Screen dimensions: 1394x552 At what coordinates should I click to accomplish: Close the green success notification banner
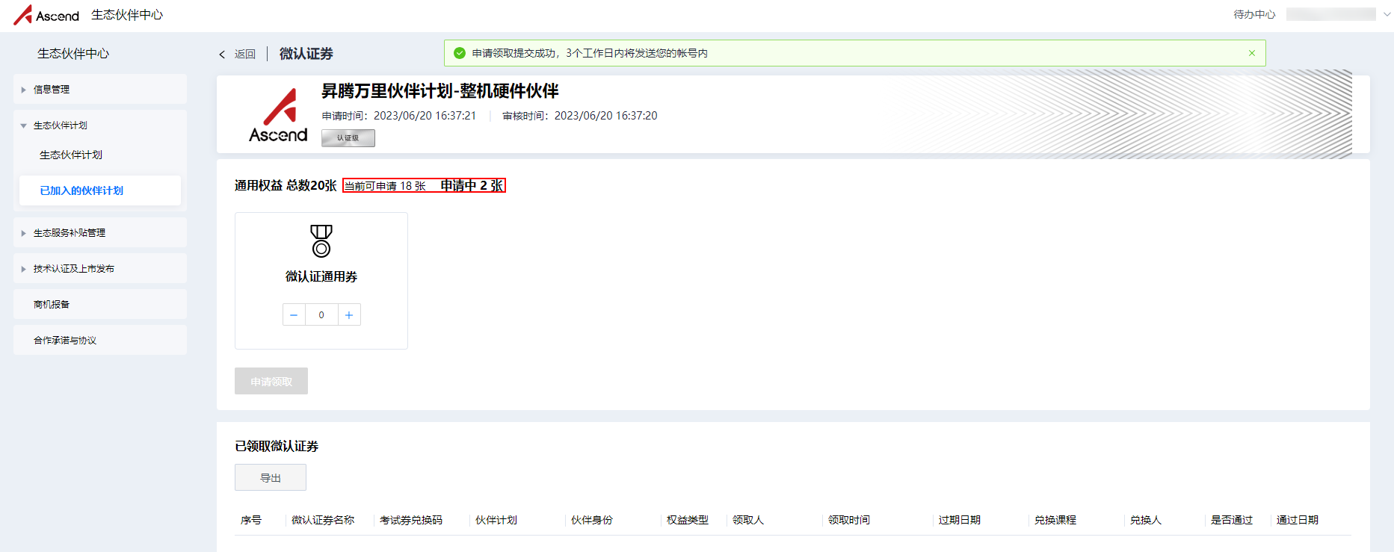click(x=1252, y=53)
